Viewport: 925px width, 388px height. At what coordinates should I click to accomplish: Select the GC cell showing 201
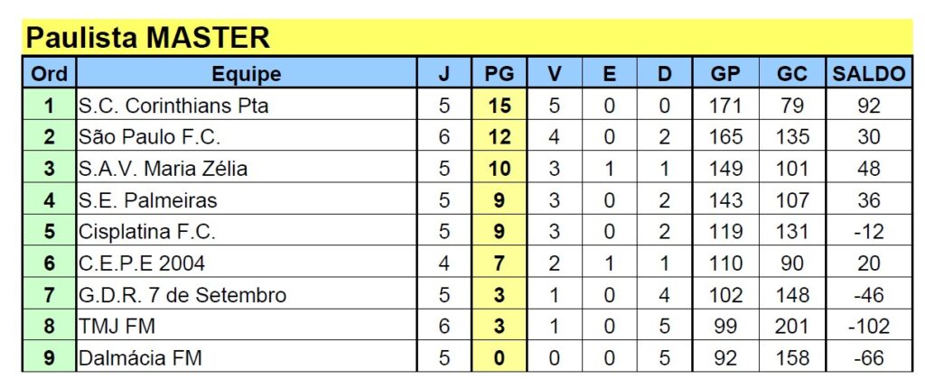(x=792, y=327)
